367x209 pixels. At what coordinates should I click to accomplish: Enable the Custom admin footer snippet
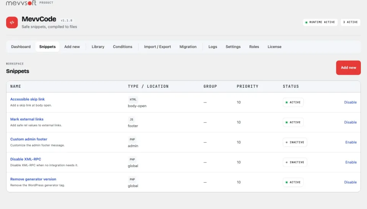tap(351, 142)
